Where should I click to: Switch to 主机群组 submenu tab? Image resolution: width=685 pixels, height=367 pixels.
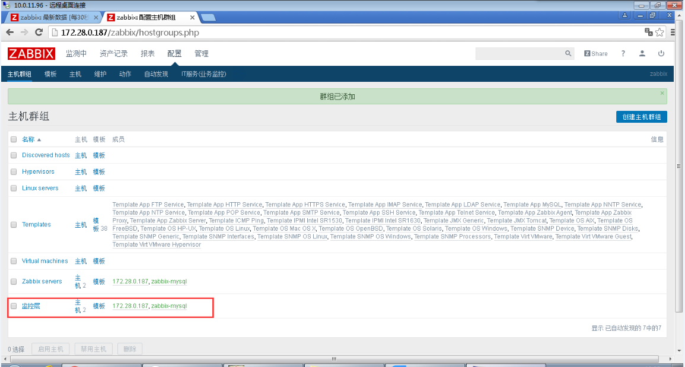pyautogui.click(x=20, y=74)
